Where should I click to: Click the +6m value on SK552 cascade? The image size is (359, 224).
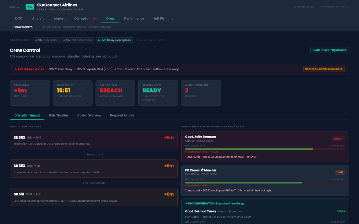[x=169, y=138]
